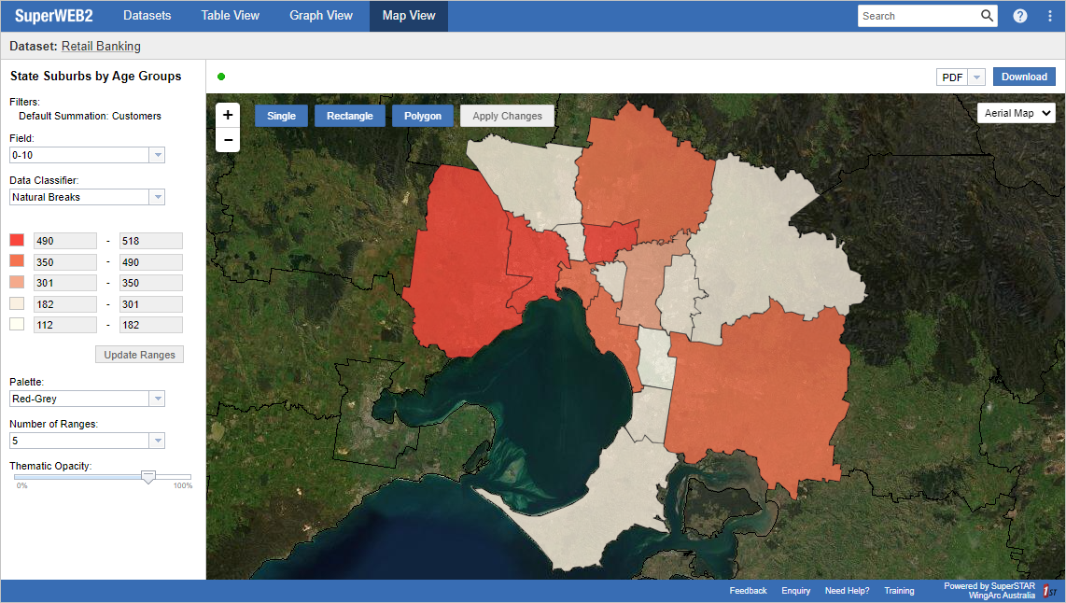Click the Download button
This screenshot has height=603, width=1066.
click(x=1024, y=77)
